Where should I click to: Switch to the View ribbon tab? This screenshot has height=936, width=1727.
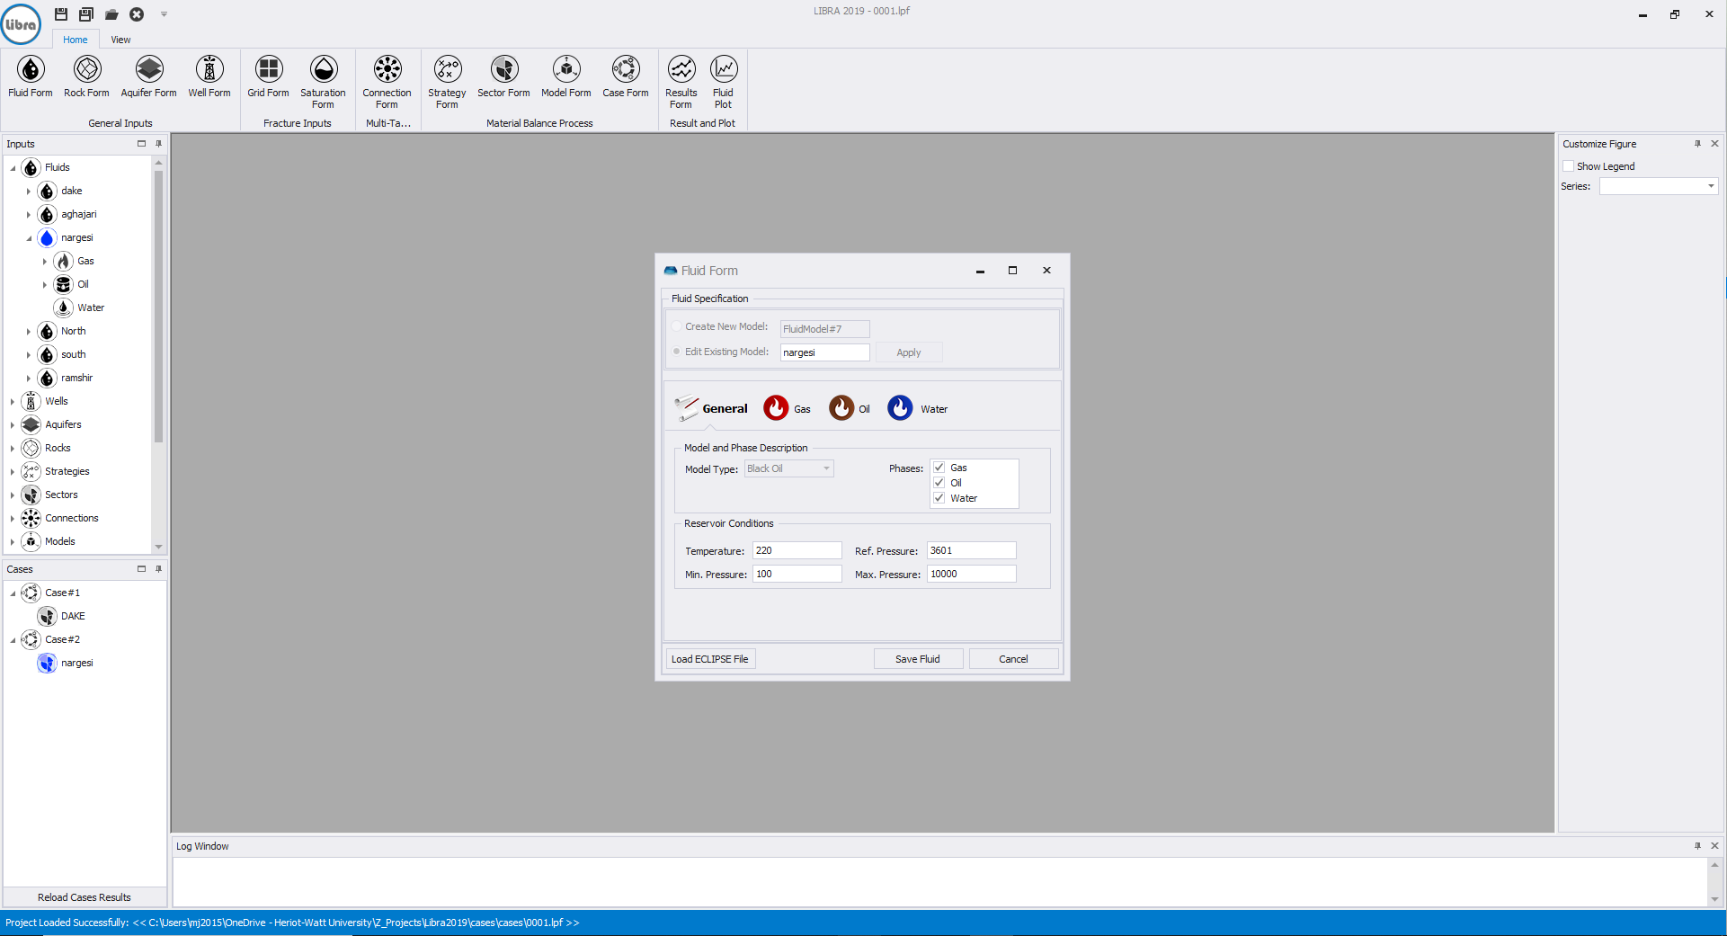[x=120, y=40]
